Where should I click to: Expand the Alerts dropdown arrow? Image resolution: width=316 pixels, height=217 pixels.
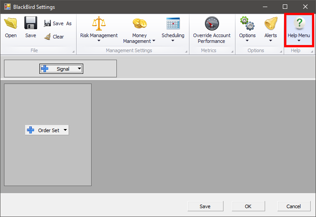[x=270, y=41]
